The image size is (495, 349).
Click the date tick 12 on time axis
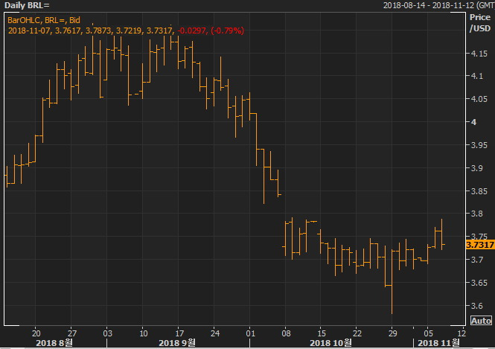462,333
